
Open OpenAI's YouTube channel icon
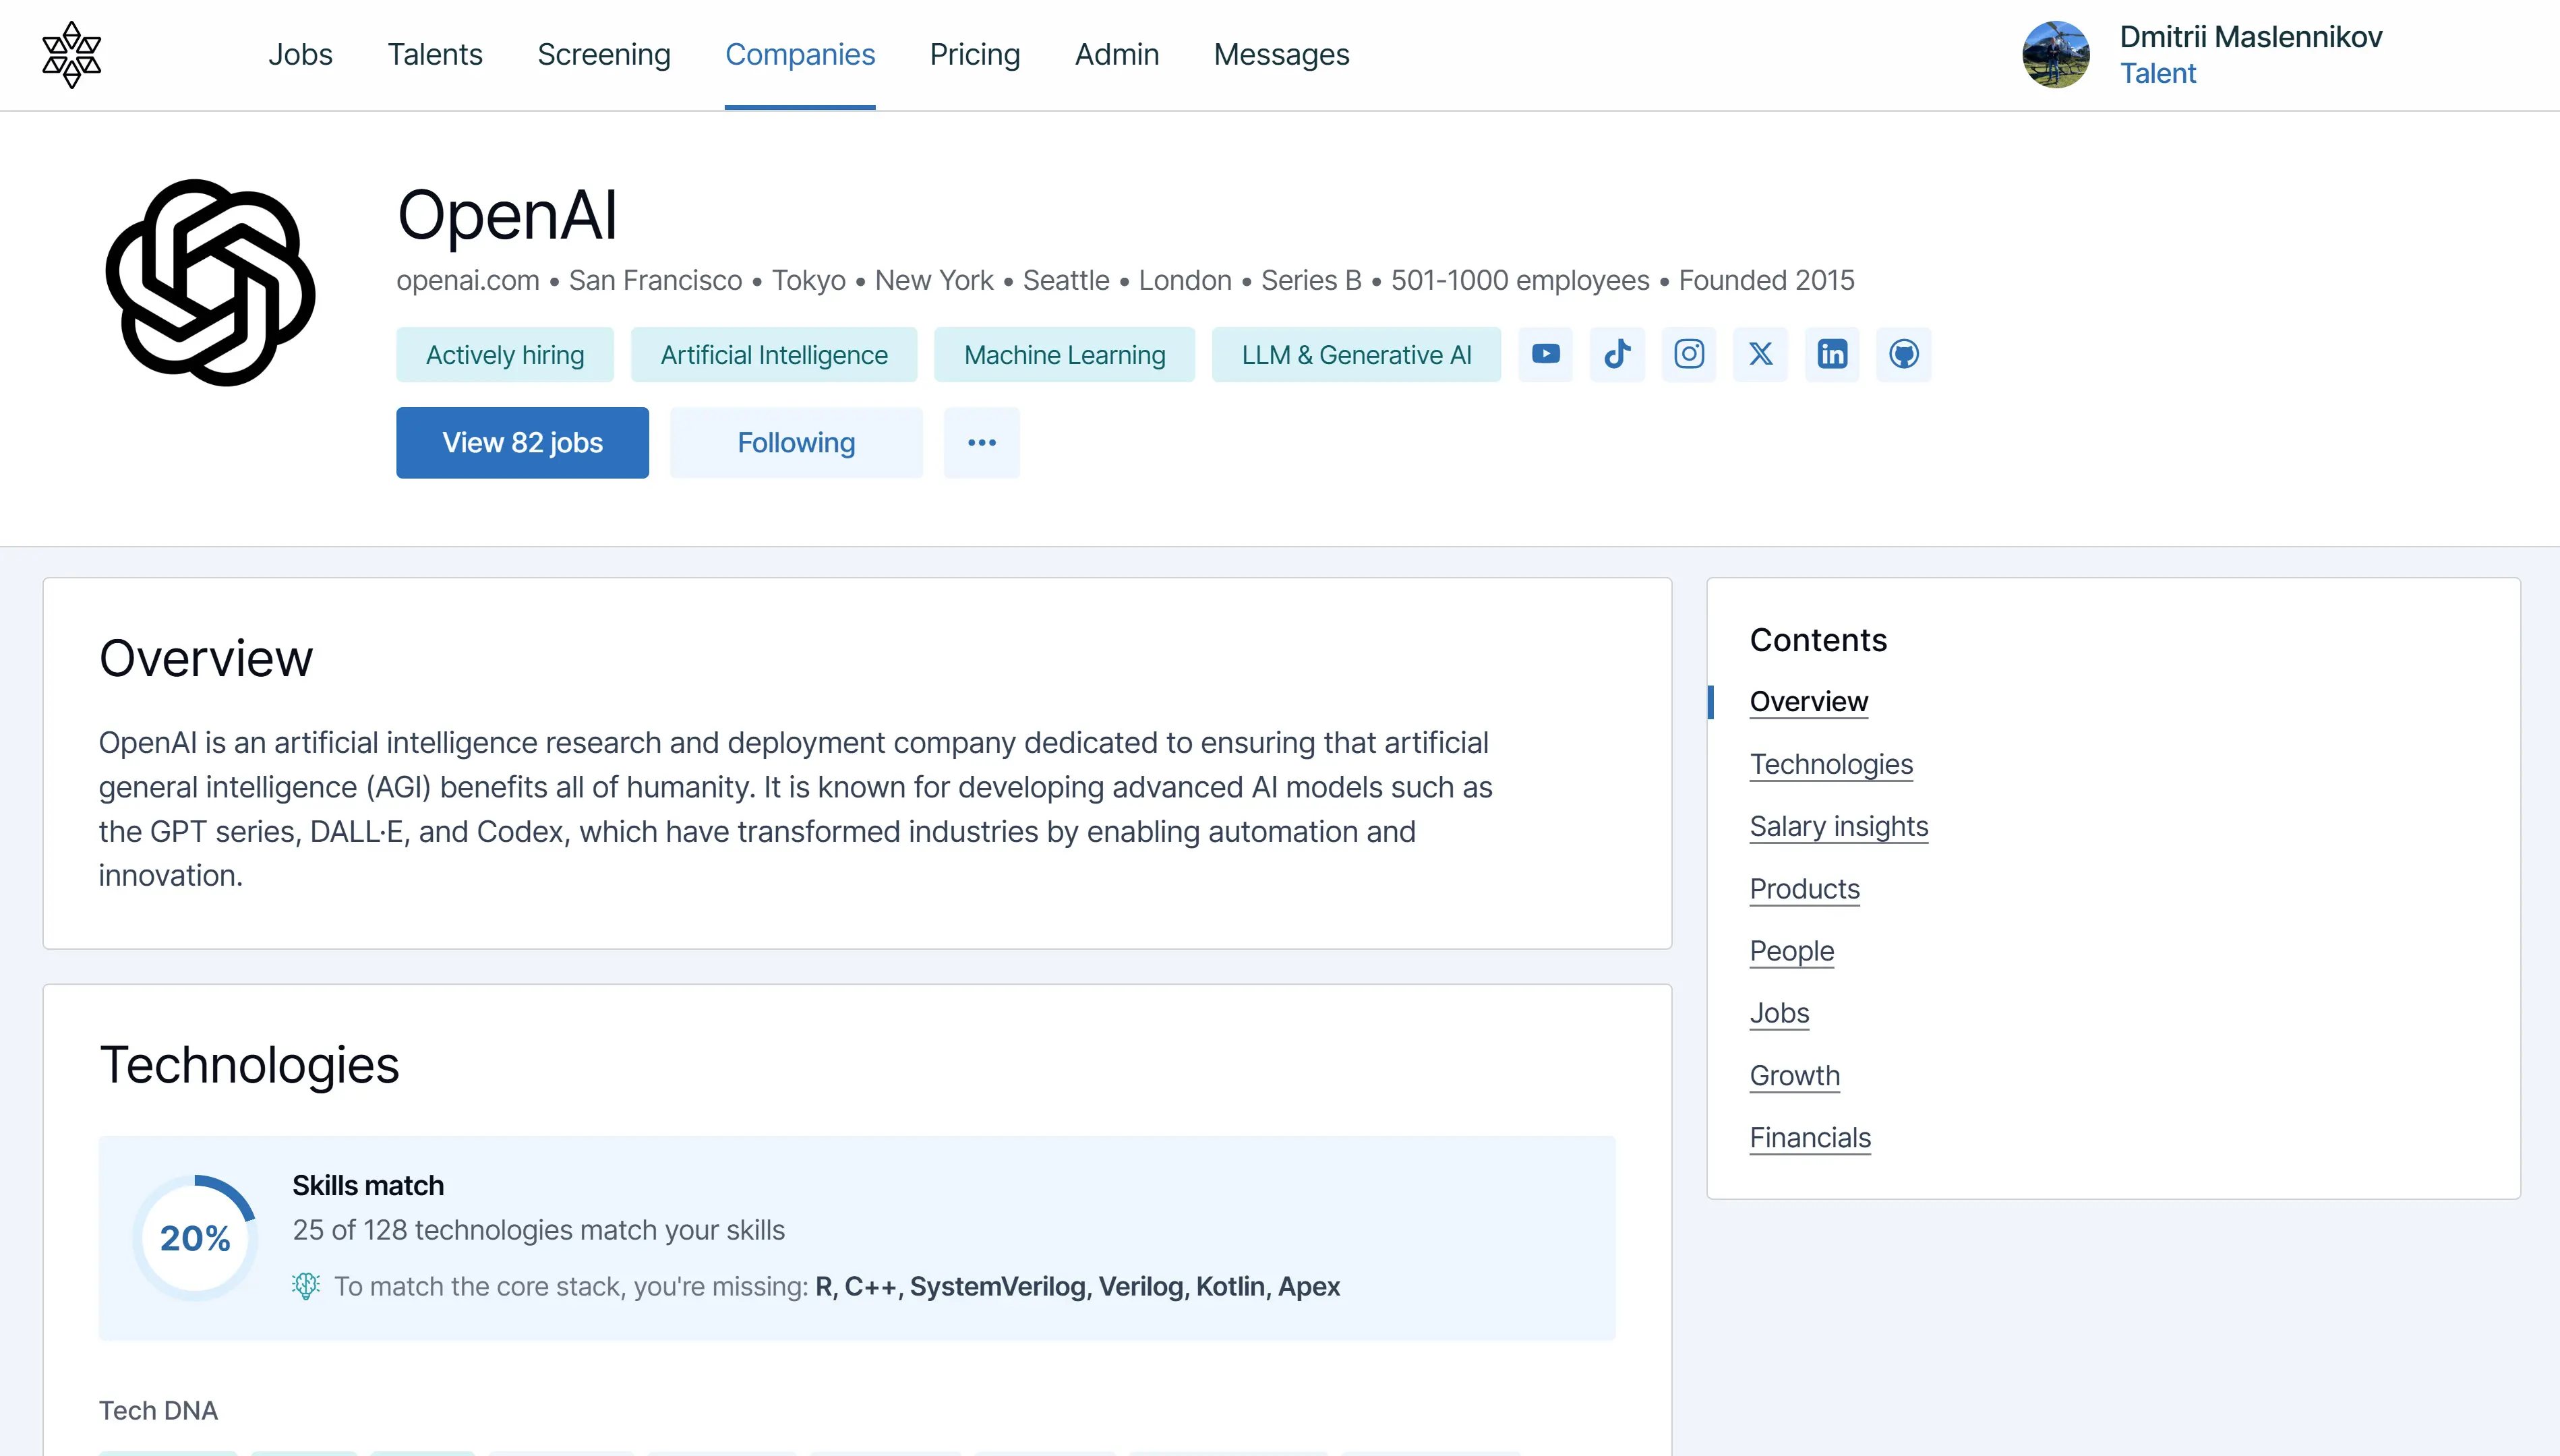[x=1545, y=354]
